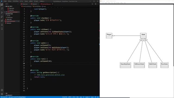Open StarUML Help menu

[x=125, y=3]
